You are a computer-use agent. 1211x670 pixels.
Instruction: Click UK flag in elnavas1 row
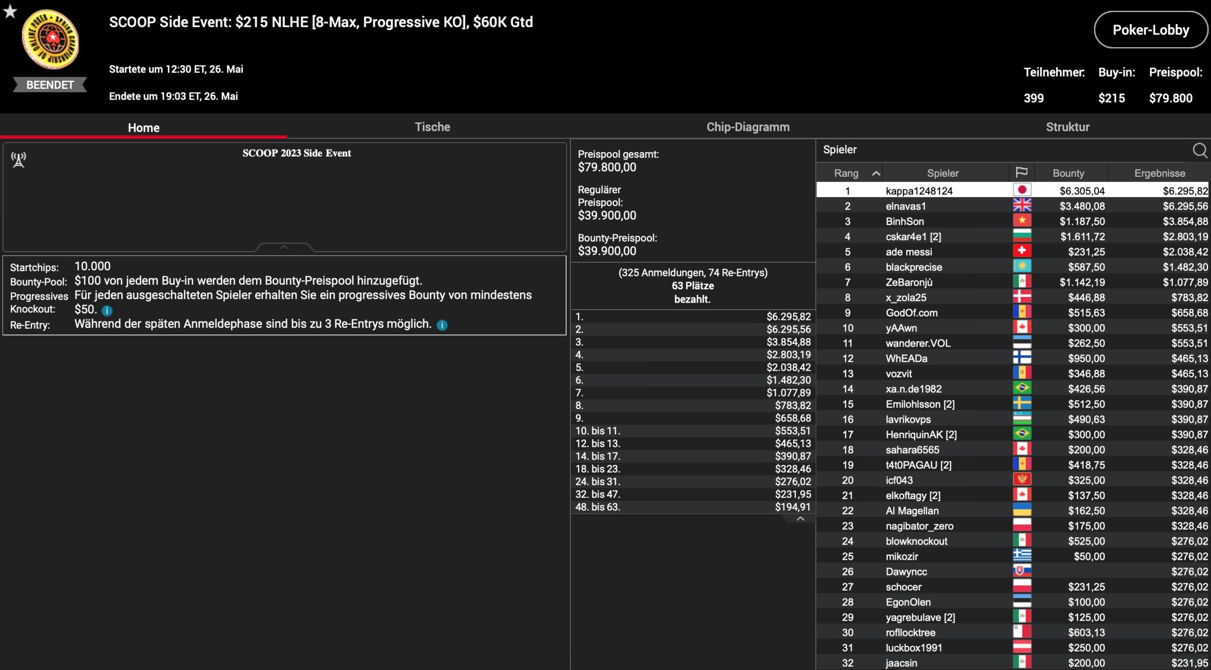pos(1022,205)
